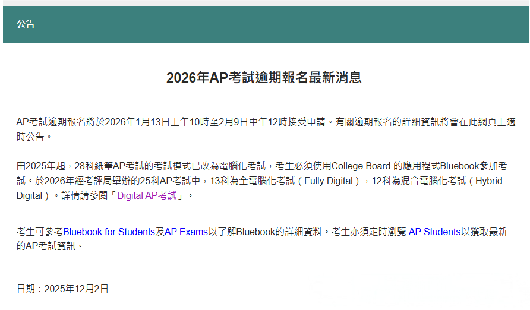Image resolution: width=530 pixels, height=310 pixels.
Task: Click the words College Board in the paragraph
Action: [x=361, y=166]
